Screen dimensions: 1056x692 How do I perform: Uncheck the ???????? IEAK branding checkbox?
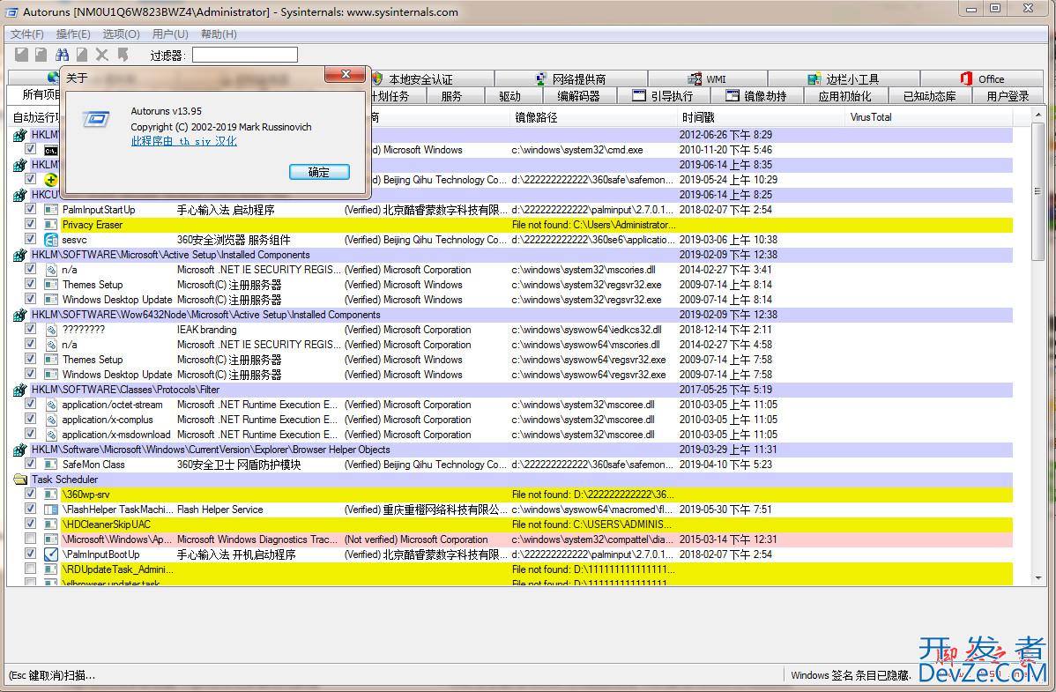point(30,329)
